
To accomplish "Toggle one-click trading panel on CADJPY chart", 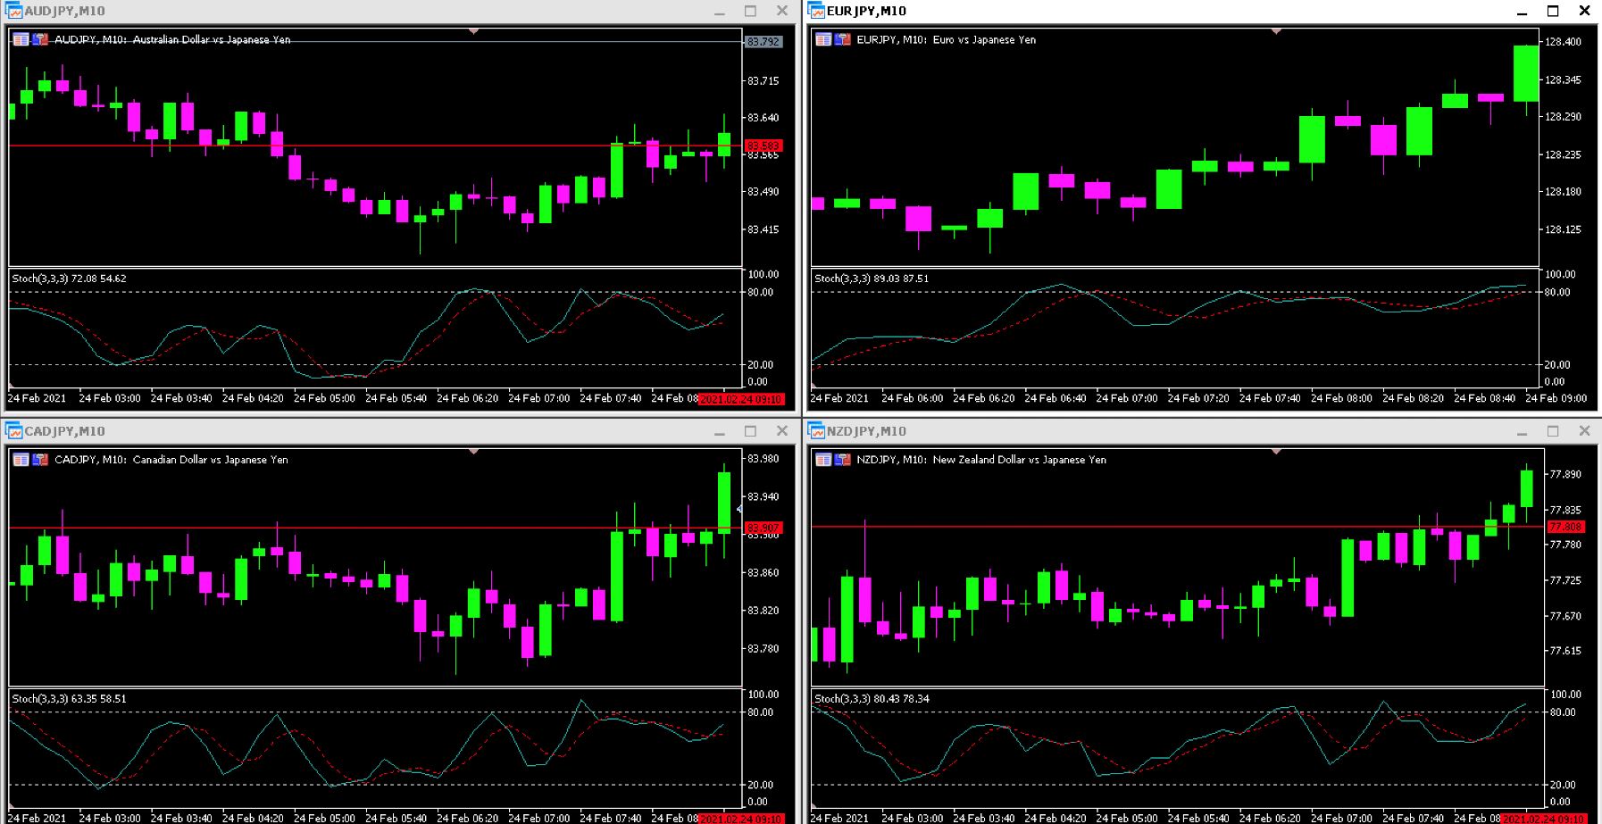I will coord(40,460).
